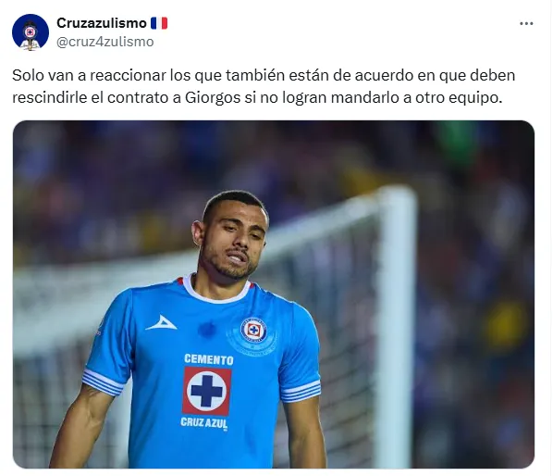Click the word "rescindirle" in the tweet
Screen dimensions: 553x476
point(49,98)
